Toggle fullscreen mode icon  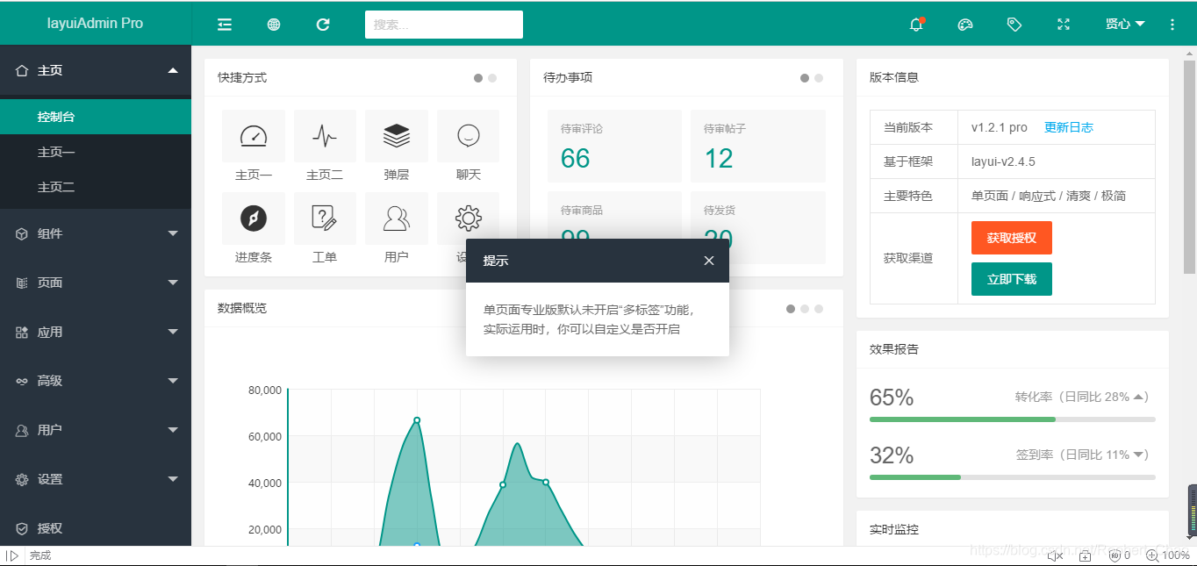1064,25
